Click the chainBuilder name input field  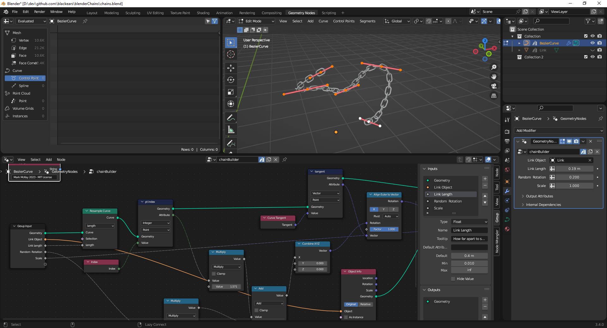554,152
